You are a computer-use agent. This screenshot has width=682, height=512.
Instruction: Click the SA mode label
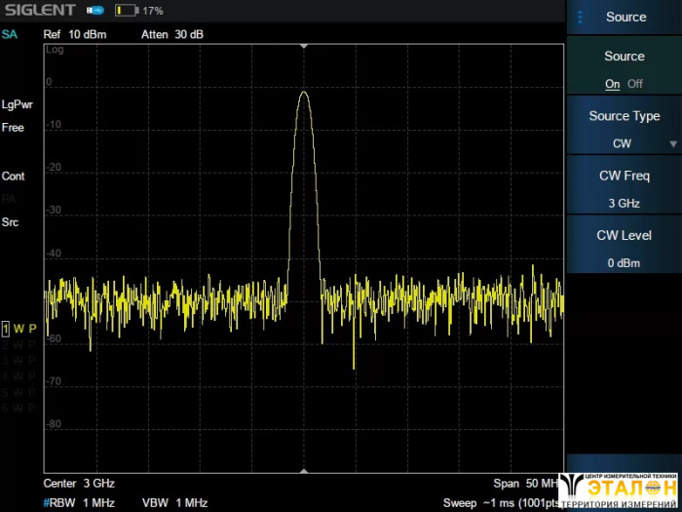pyautogui.click(x=10, y=34)
